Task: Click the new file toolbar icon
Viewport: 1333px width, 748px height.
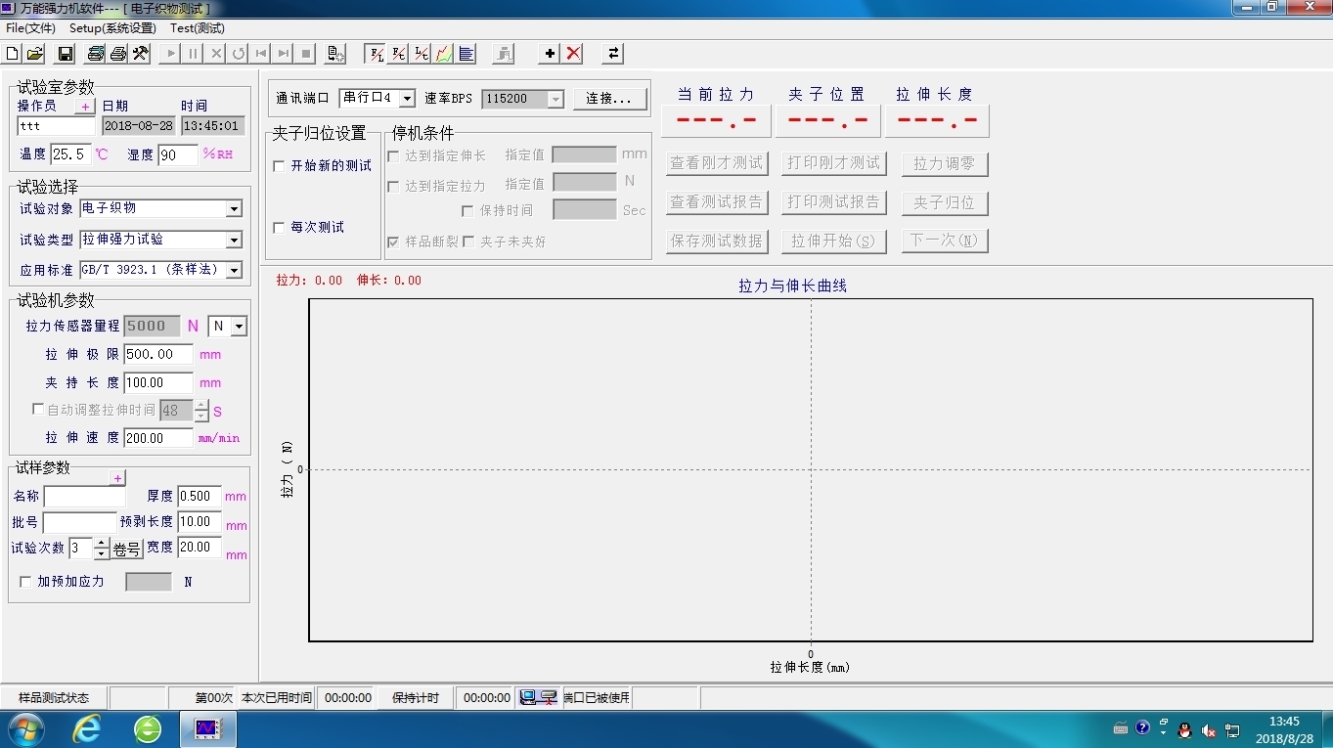Action: point(13,54)
